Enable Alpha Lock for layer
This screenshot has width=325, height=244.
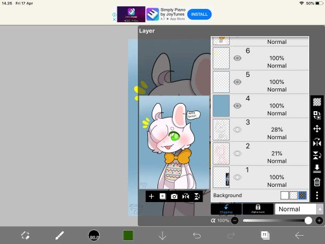258,209
